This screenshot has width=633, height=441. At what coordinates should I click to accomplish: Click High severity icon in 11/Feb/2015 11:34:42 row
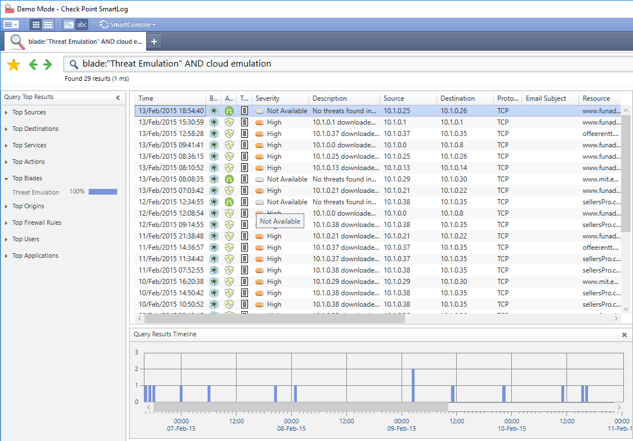tap(259, 259)
